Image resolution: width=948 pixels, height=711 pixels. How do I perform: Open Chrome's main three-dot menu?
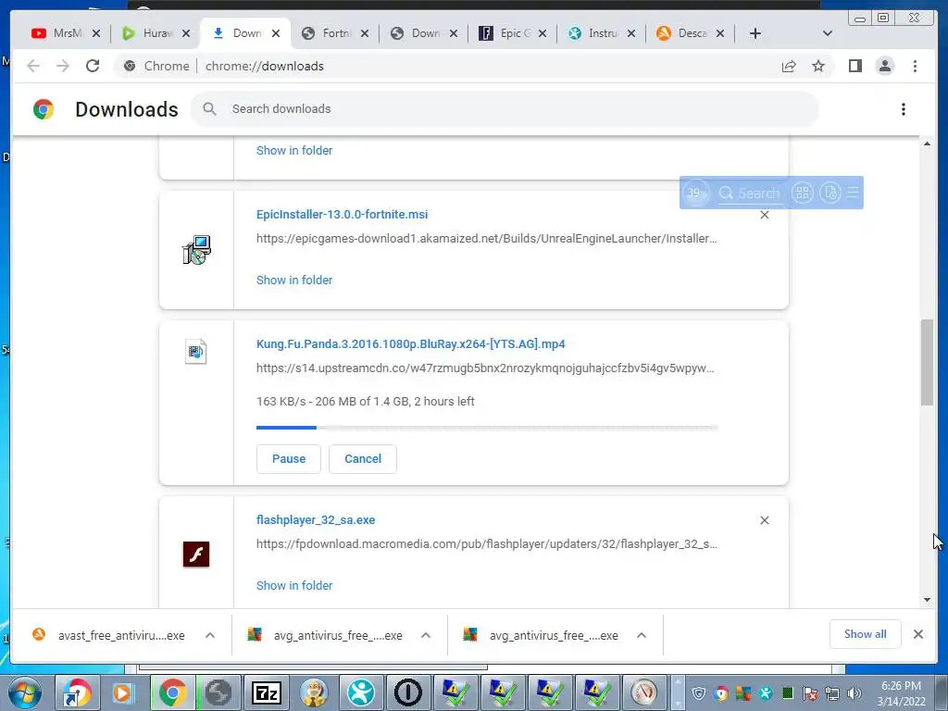(915, 66)
